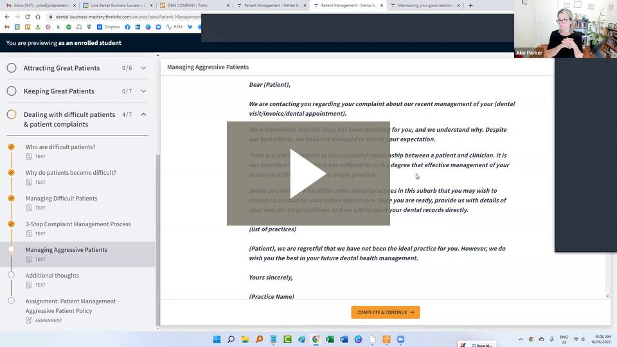This screenshot has height=347, width=617.
Task: Open Excel from the taskbar
Action: coord(330,339)
